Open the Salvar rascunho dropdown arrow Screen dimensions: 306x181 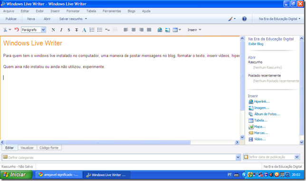point(86,19)
